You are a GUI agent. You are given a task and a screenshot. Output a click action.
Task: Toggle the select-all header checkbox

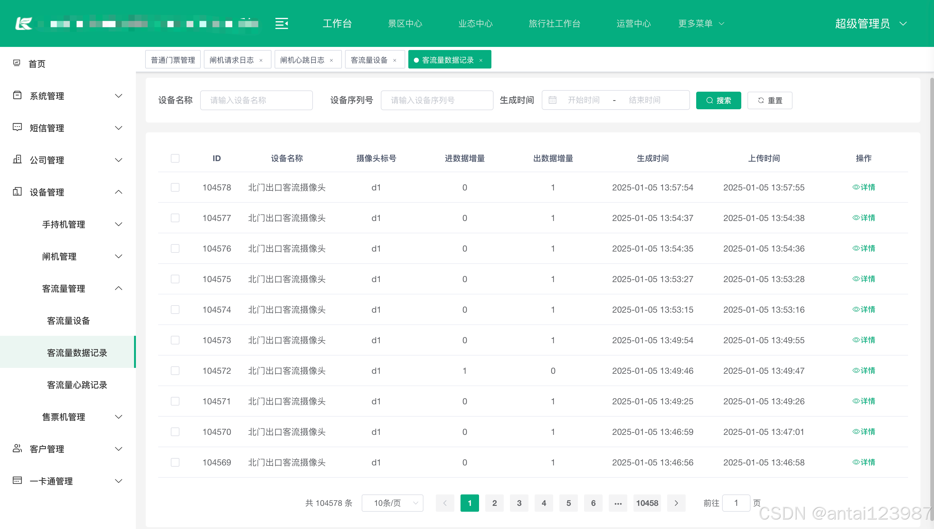tap(175, 158)
